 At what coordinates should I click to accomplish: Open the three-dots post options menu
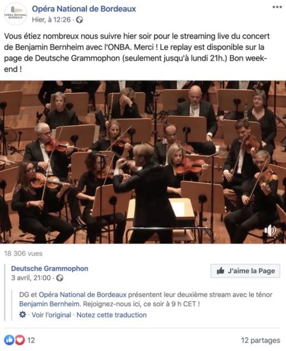pos(277,7)
